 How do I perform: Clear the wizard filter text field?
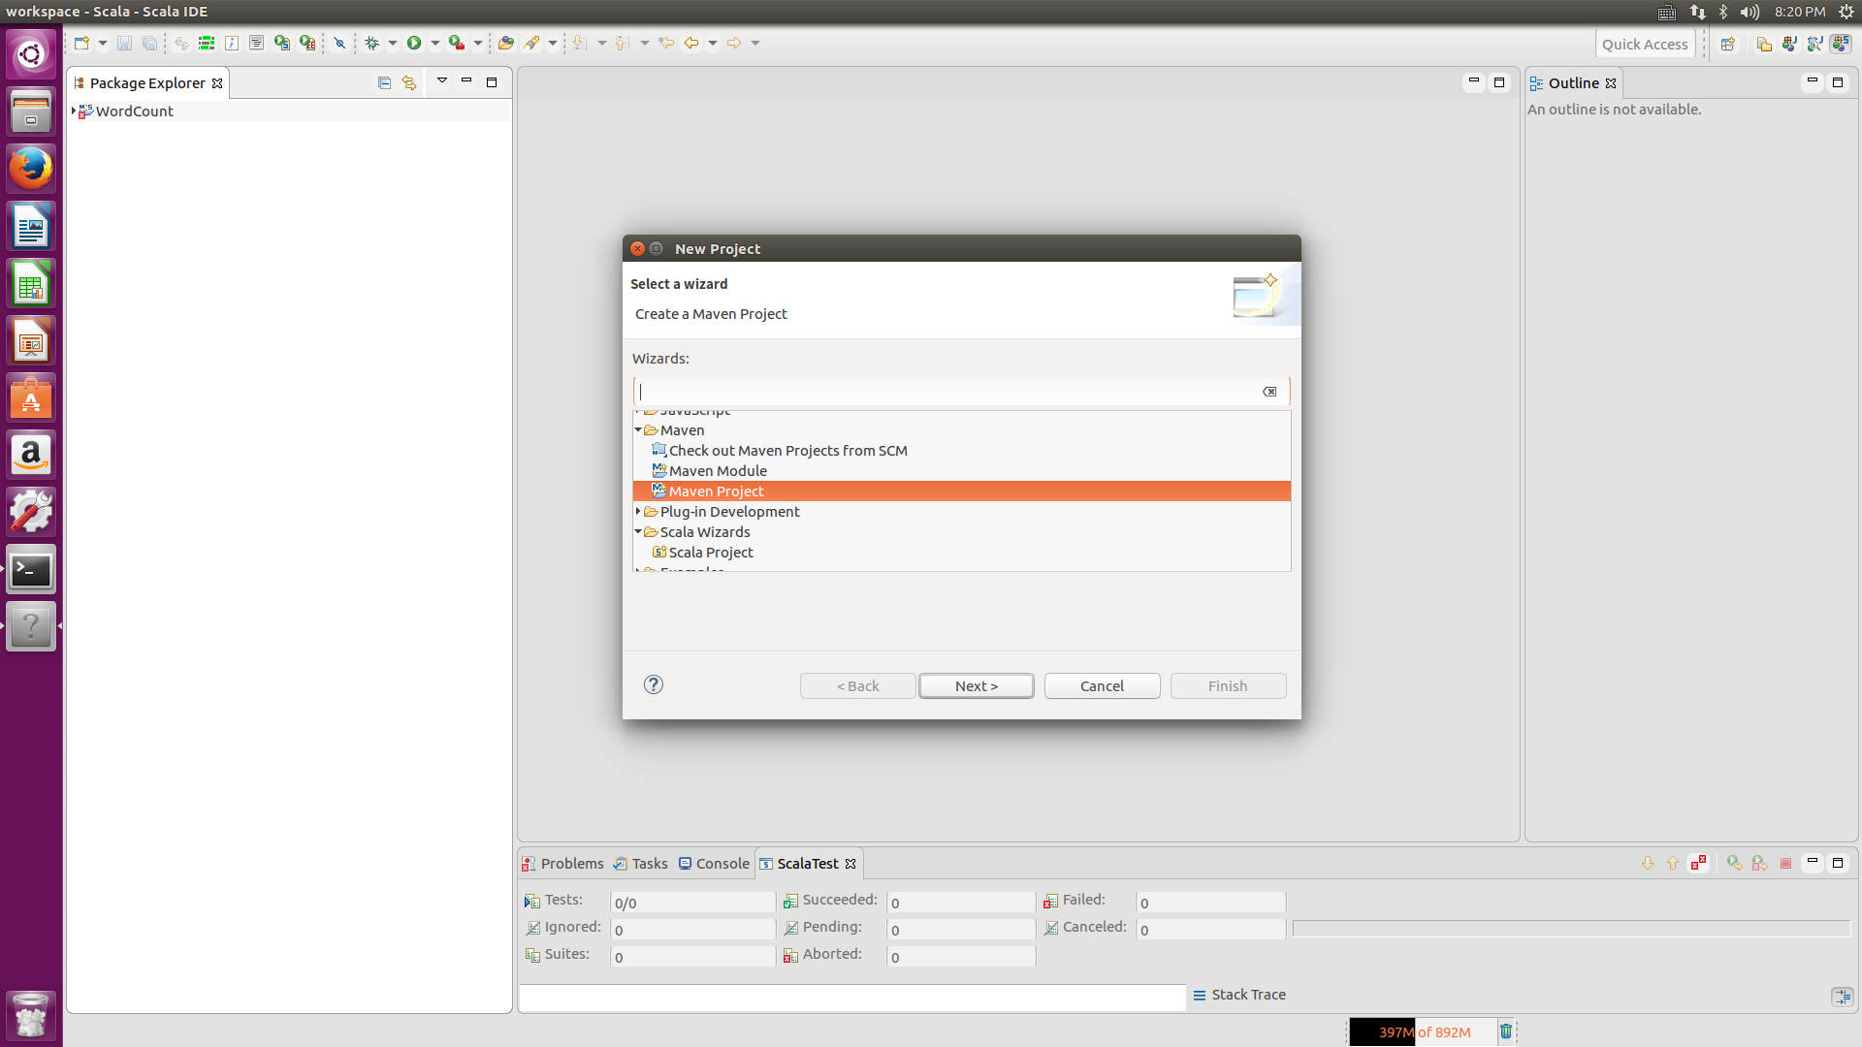[x=1268, y=392]
